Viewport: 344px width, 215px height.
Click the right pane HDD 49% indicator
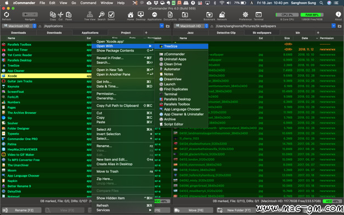(x=332, y=201)
